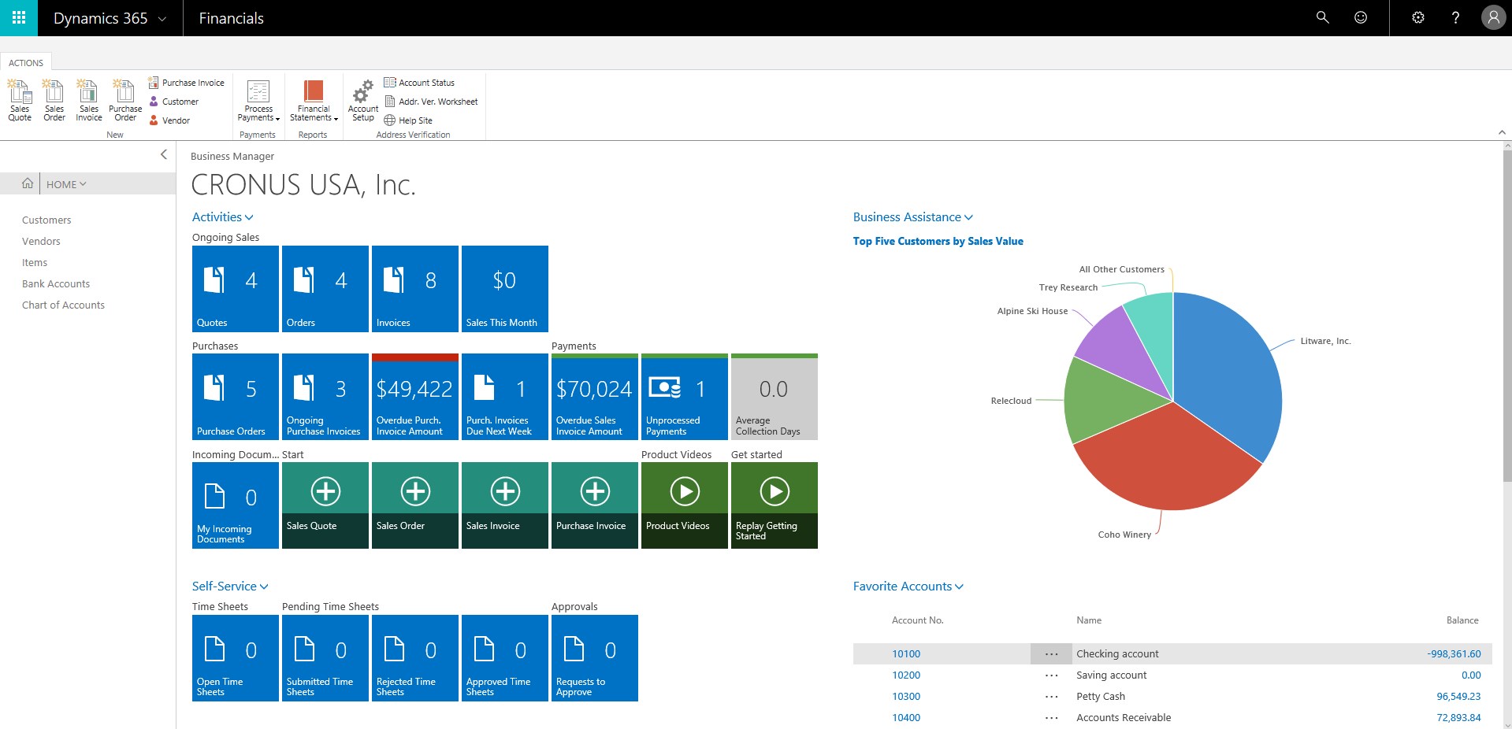The image size is (1512, 729).
Task: Create a new Purchase Order from ribbon
Action: pos(125,100)
